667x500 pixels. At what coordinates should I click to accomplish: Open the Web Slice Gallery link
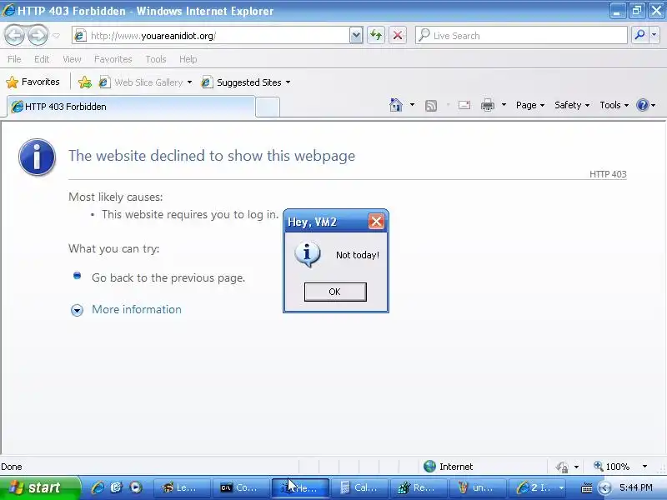tap(145, 82)
